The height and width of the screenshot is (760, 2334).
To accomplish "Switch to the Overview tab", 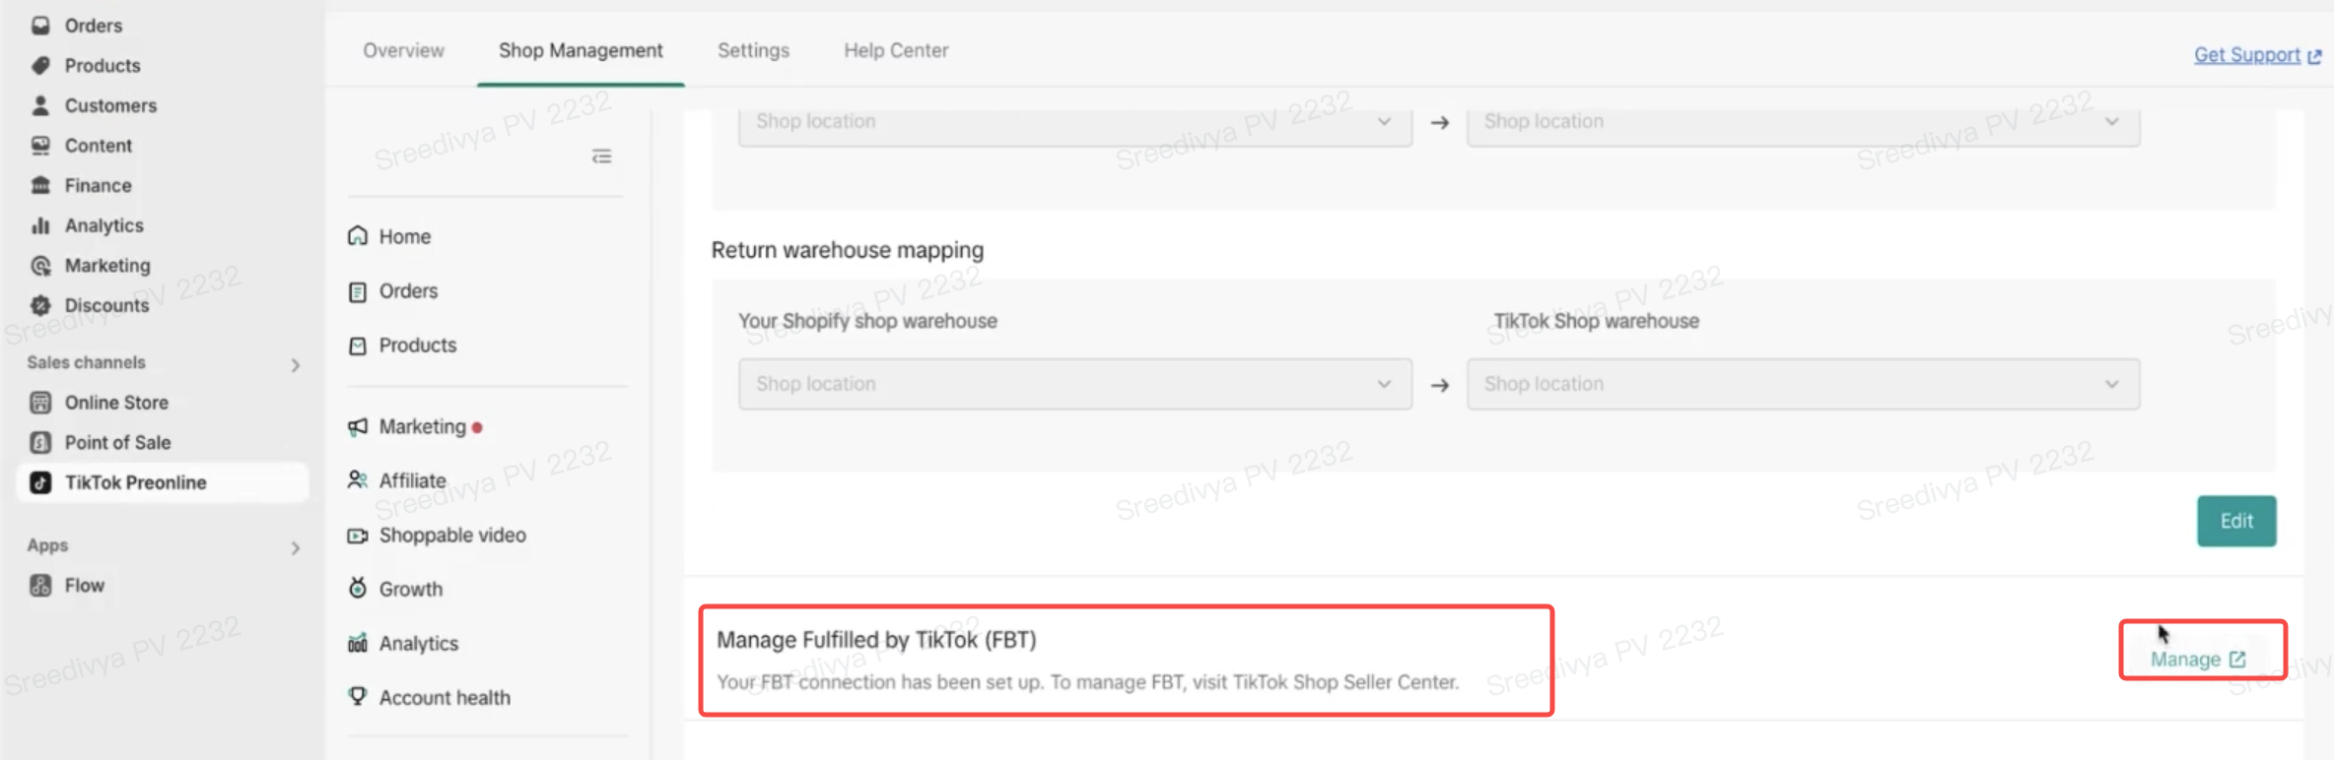I will [403, 50].
